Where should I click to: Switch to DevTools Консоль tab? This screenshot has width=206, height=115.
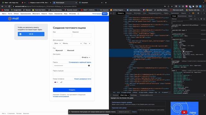click(129, 13)
